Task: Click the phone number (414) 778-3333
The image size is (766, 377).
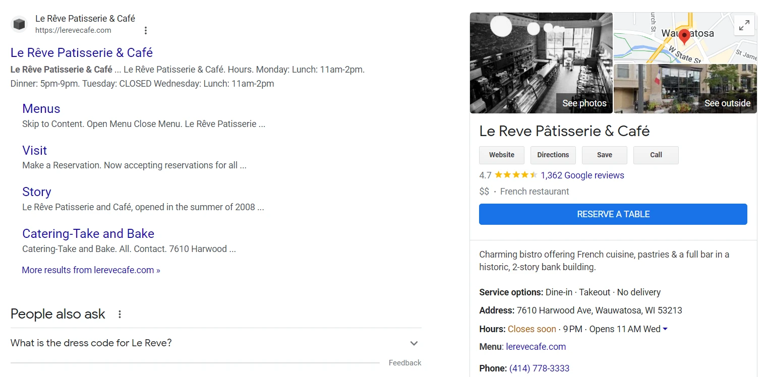Action: (540, 368)
